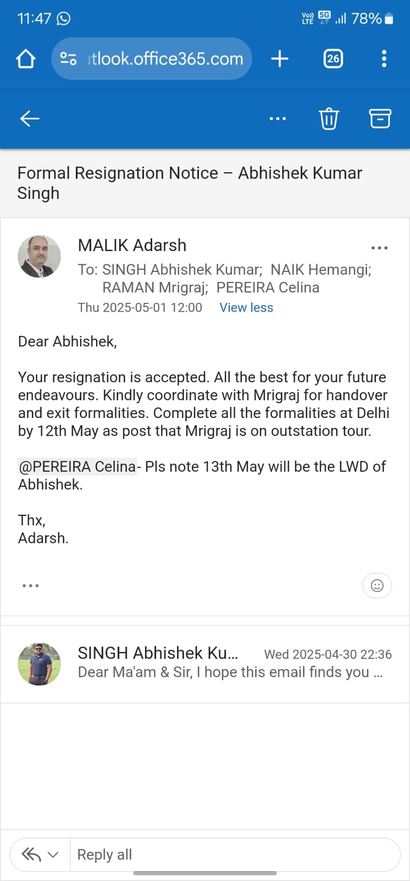Screen dimensions: 410x881
Task: Add an emoji reaction to the message
Action: pyautogui.click(x=377, y=585)
